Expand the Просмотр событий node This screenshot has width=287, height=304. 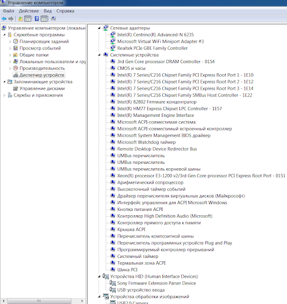coord(10,48)
